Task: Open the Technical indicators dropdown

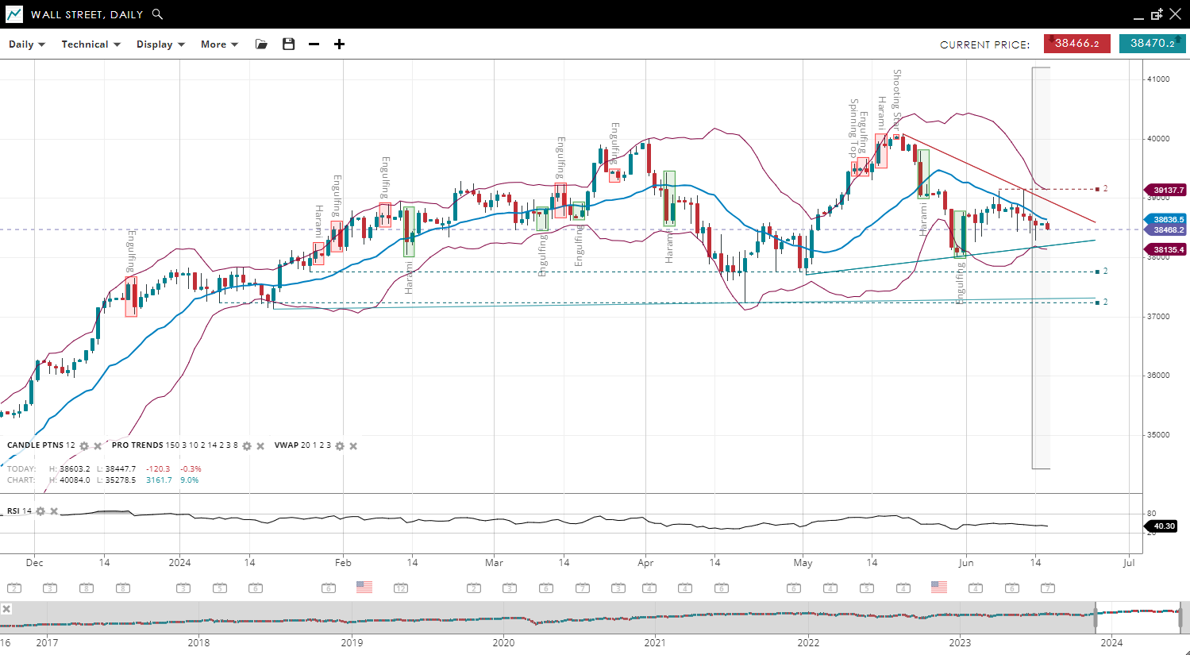Action: pyautogui.click(x=91, y=44)
